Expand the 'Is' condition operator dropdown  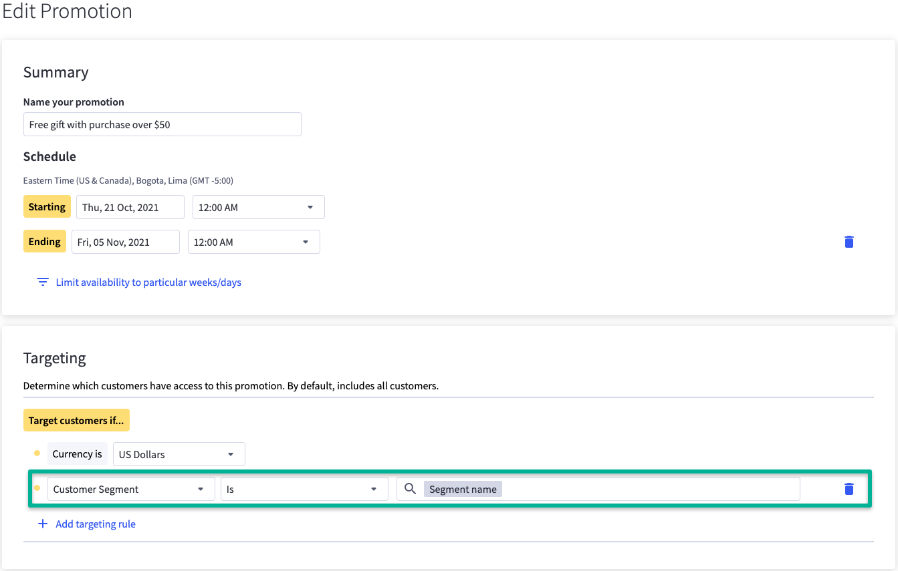pos(304,489)
